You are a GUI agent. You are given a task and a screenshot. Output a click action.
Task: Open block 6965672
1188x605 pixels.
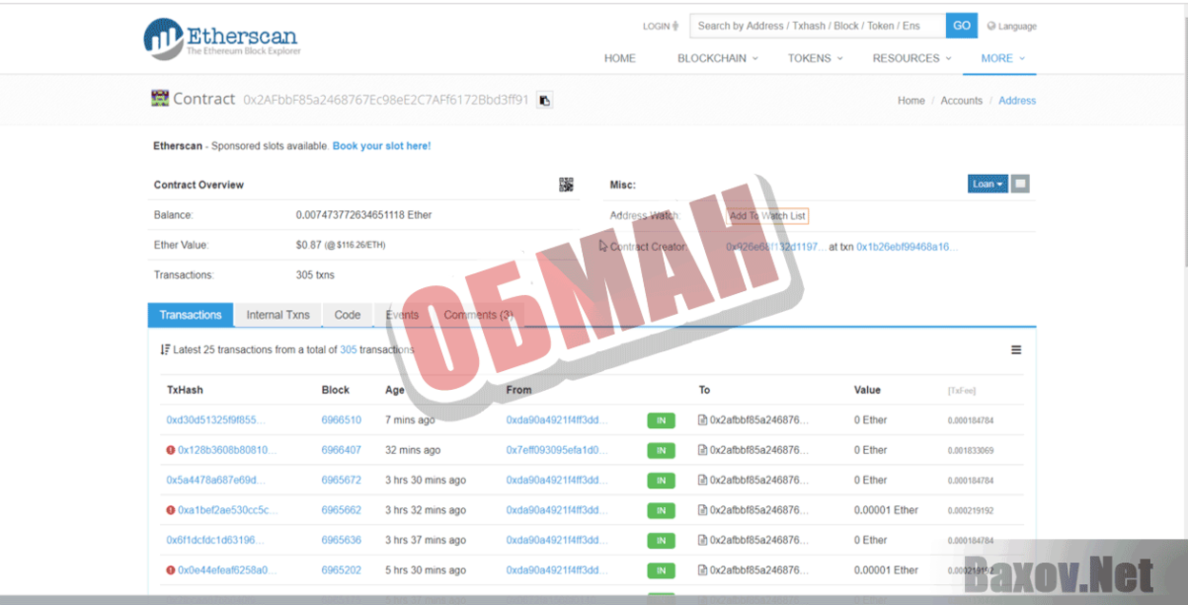[341, 480]
